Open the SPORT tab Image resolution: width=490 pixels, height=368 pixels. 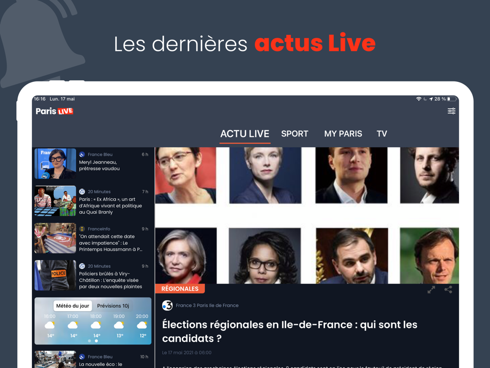click(294, 134)
